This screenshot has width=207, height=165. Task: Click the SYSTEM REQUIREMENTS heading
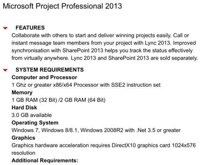pos(50,70)
